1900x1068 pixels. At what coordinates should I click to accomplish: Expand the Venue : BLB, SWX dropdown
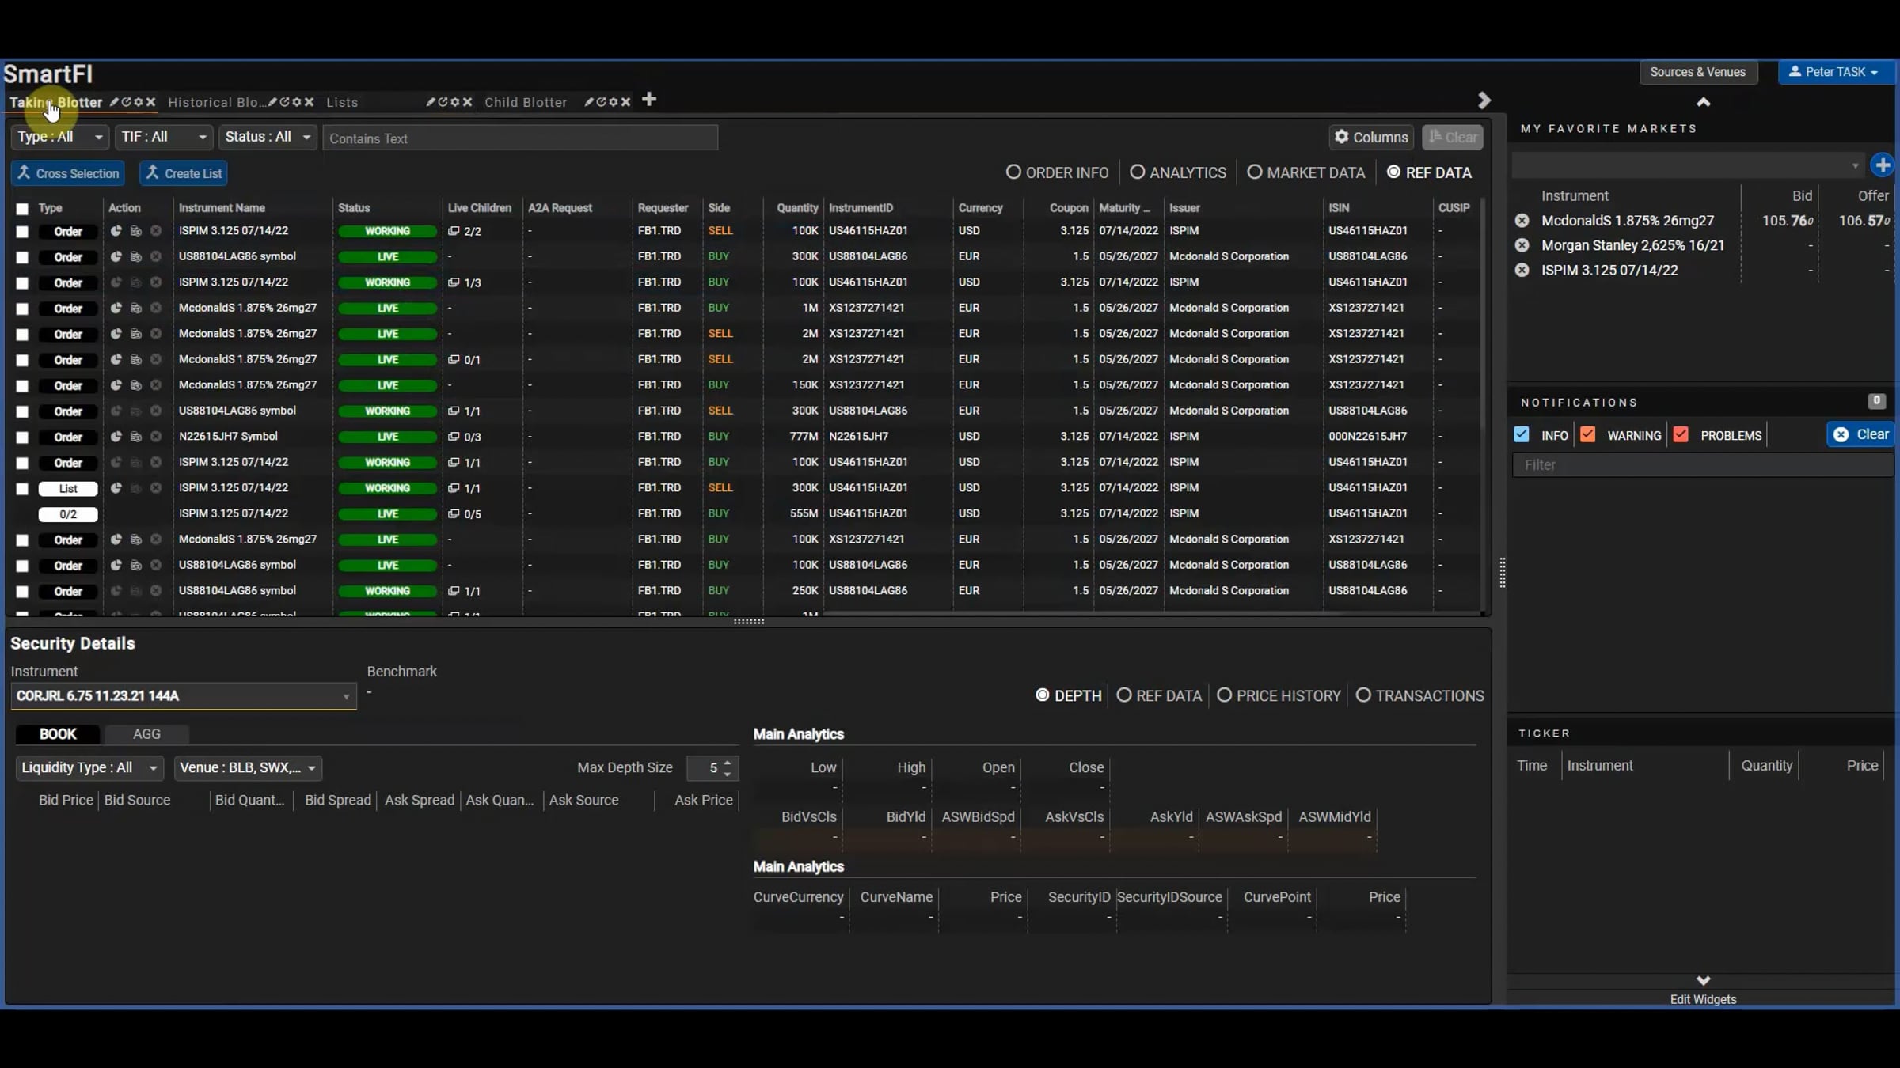pos(248,767)
